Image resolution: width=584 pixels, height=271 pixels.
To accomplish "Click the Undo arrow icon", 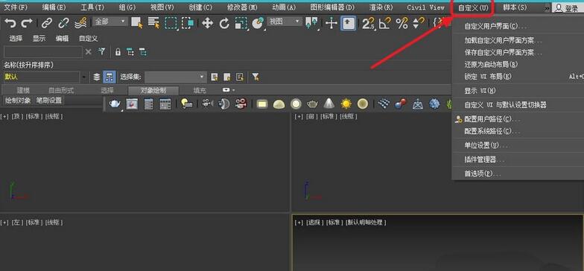I will (x=10, y=24).
